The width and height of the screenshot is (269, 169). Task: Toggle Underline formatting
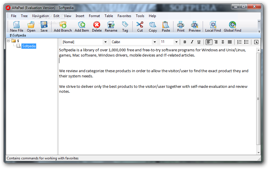tap(199, 42)
